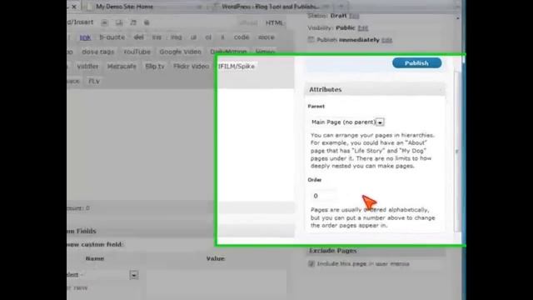Add video using the second Upload/Insert icon
Image resolution: width=533 pixels, height=300 pixels.
tap(119, 22)
